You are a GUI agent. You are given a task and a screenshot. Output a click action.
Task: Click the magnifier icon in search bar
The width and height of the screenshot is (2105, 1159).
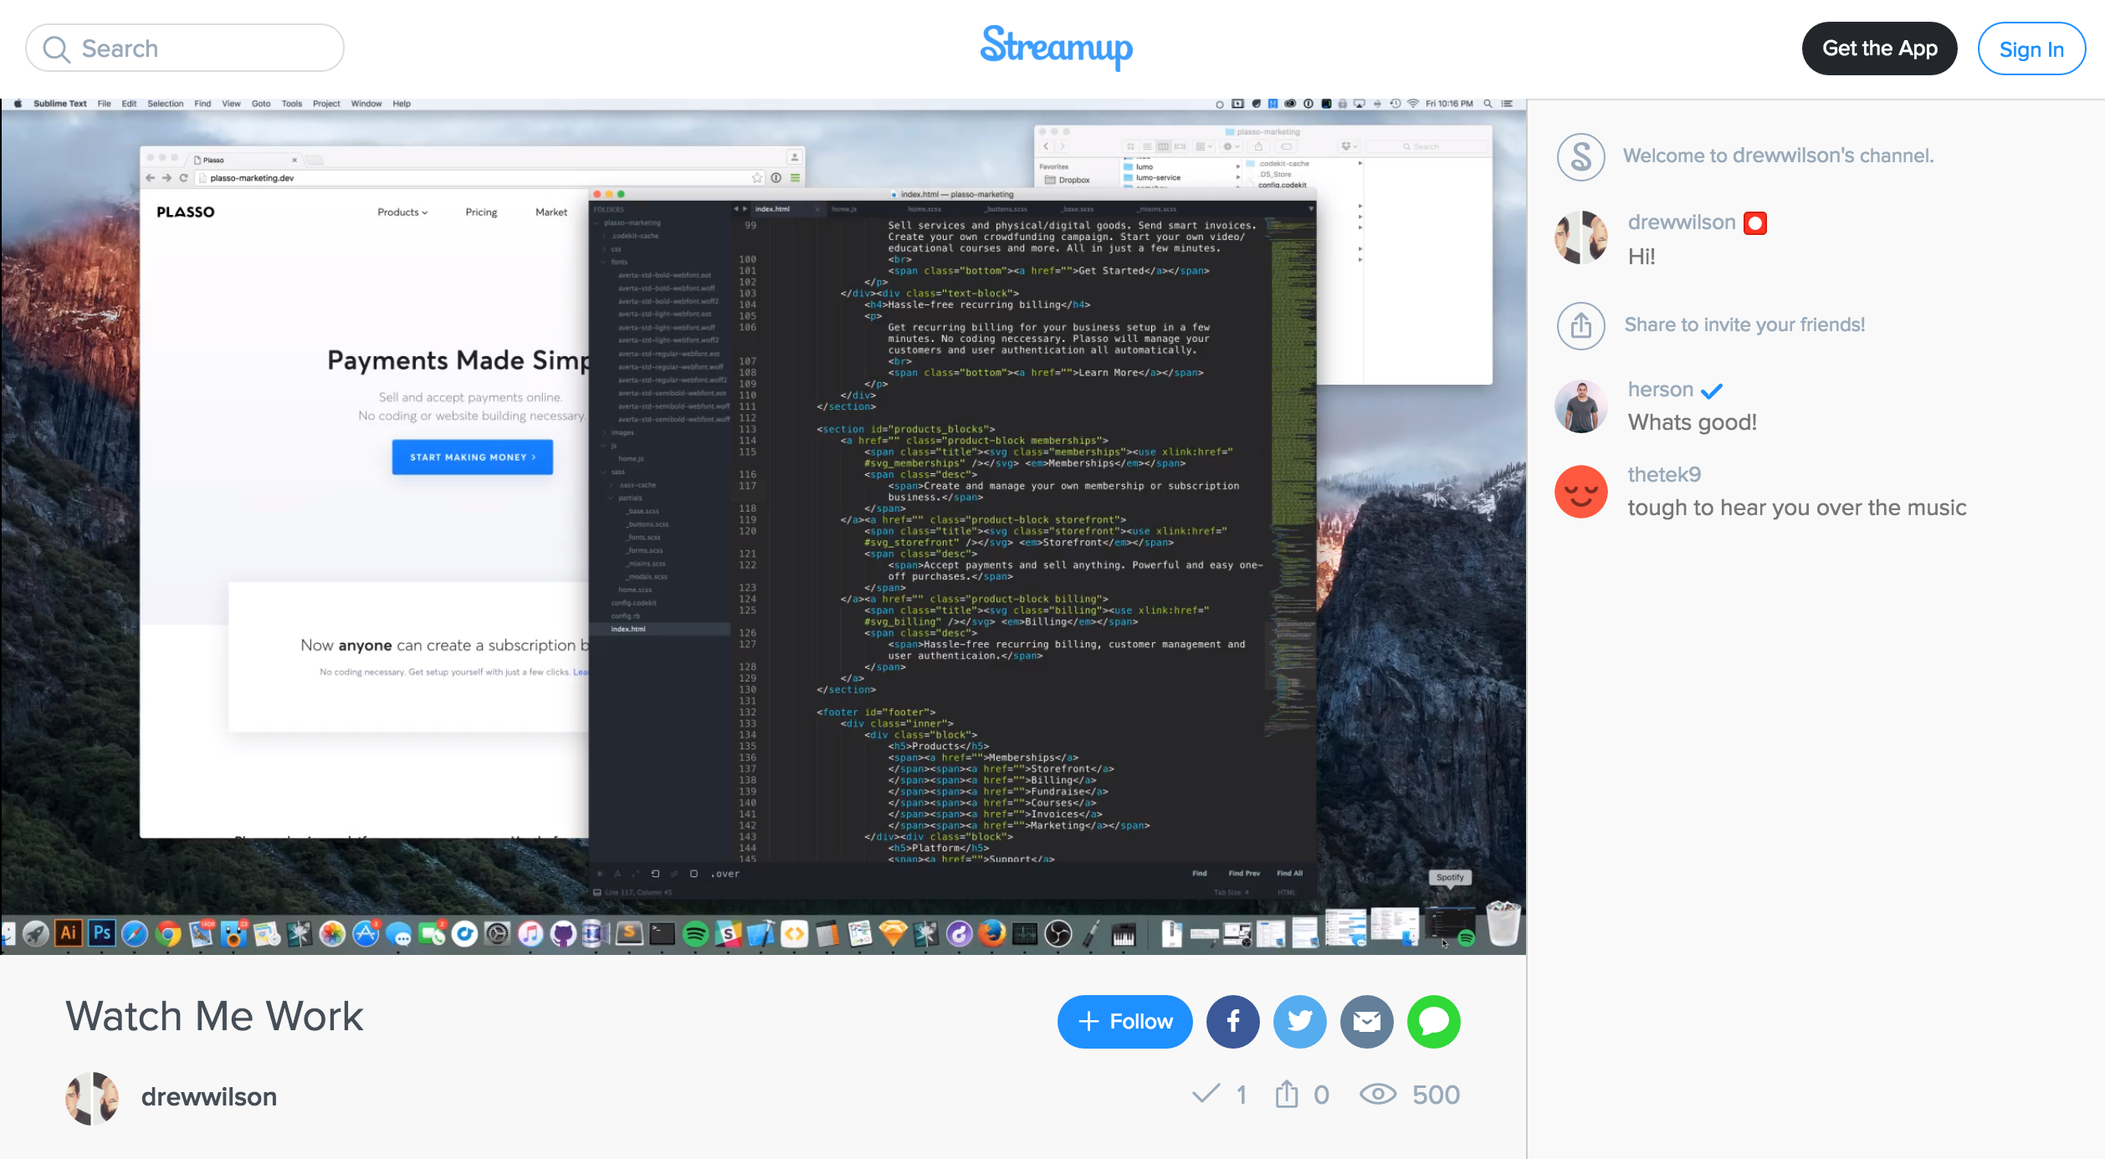(56, 49)
